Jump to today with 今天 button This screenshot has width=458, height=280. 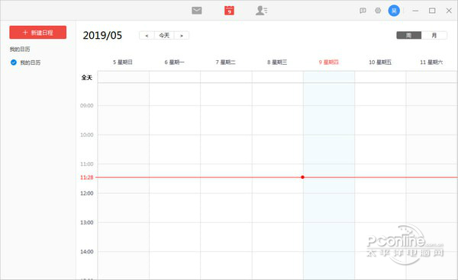coord(164,36)
